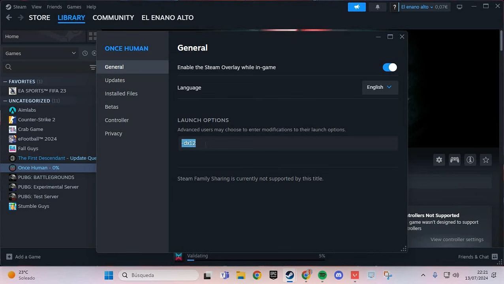Image resolution: width=504 pixels, height=284 pixels.
Task: Open Epic Games Launcher from taskbar
Action: tap(273, 275)
